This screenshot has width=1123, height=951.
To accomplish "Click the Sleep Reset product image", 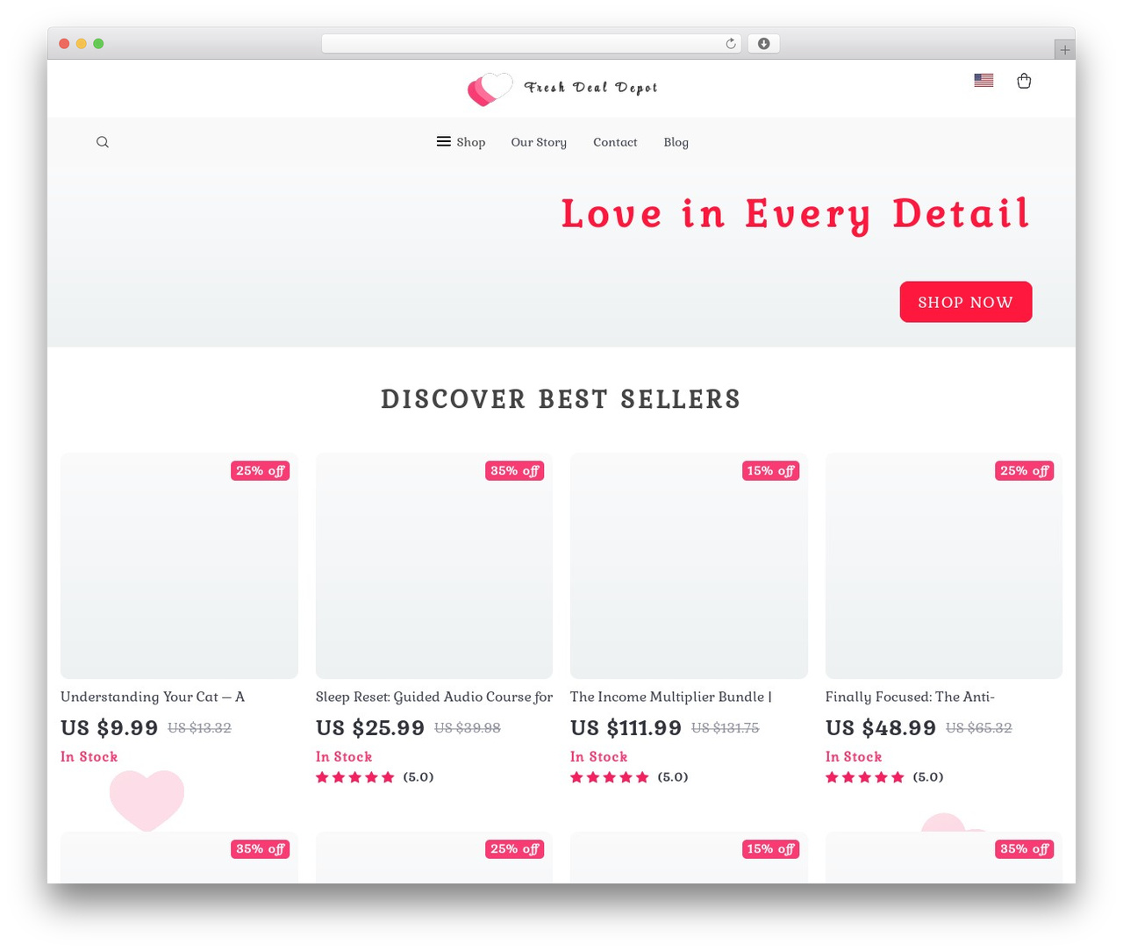I will click(x=434, y=566).
